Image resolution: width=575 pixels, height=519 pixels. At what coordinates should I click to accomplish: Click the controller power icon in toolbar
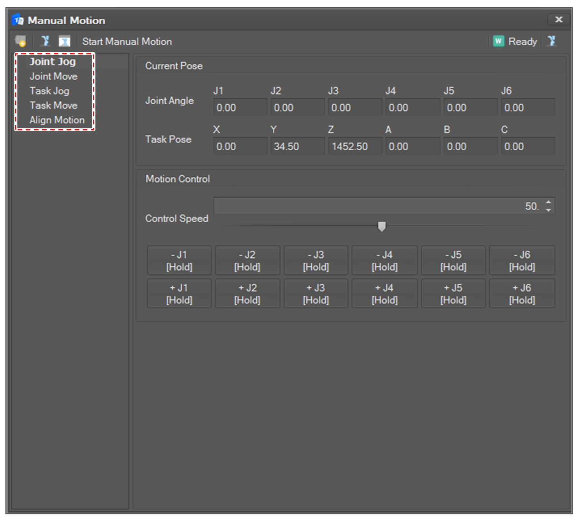pos(20,41)
